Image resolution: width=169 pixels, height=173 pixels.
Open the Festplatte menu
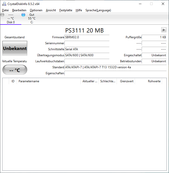[x=66, y=10]
